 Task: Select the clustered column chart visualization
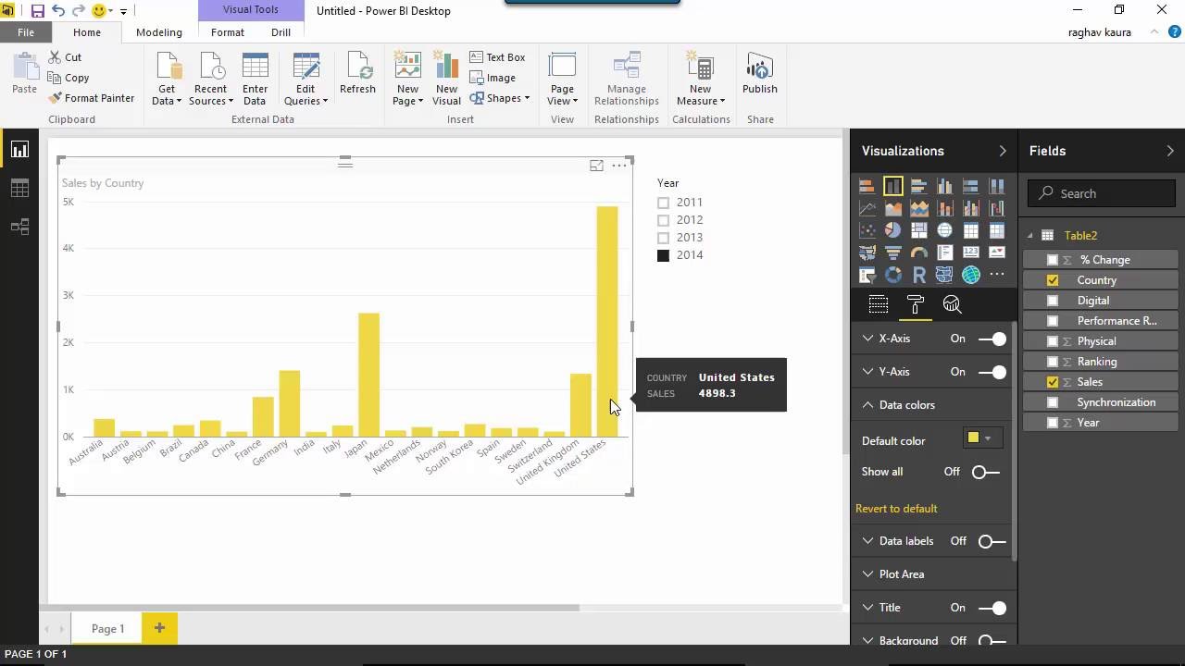coord(944,186)
